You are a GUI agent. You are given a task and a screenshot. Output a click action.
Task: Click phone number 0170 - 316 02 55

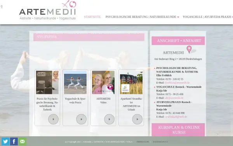point(174,79)
